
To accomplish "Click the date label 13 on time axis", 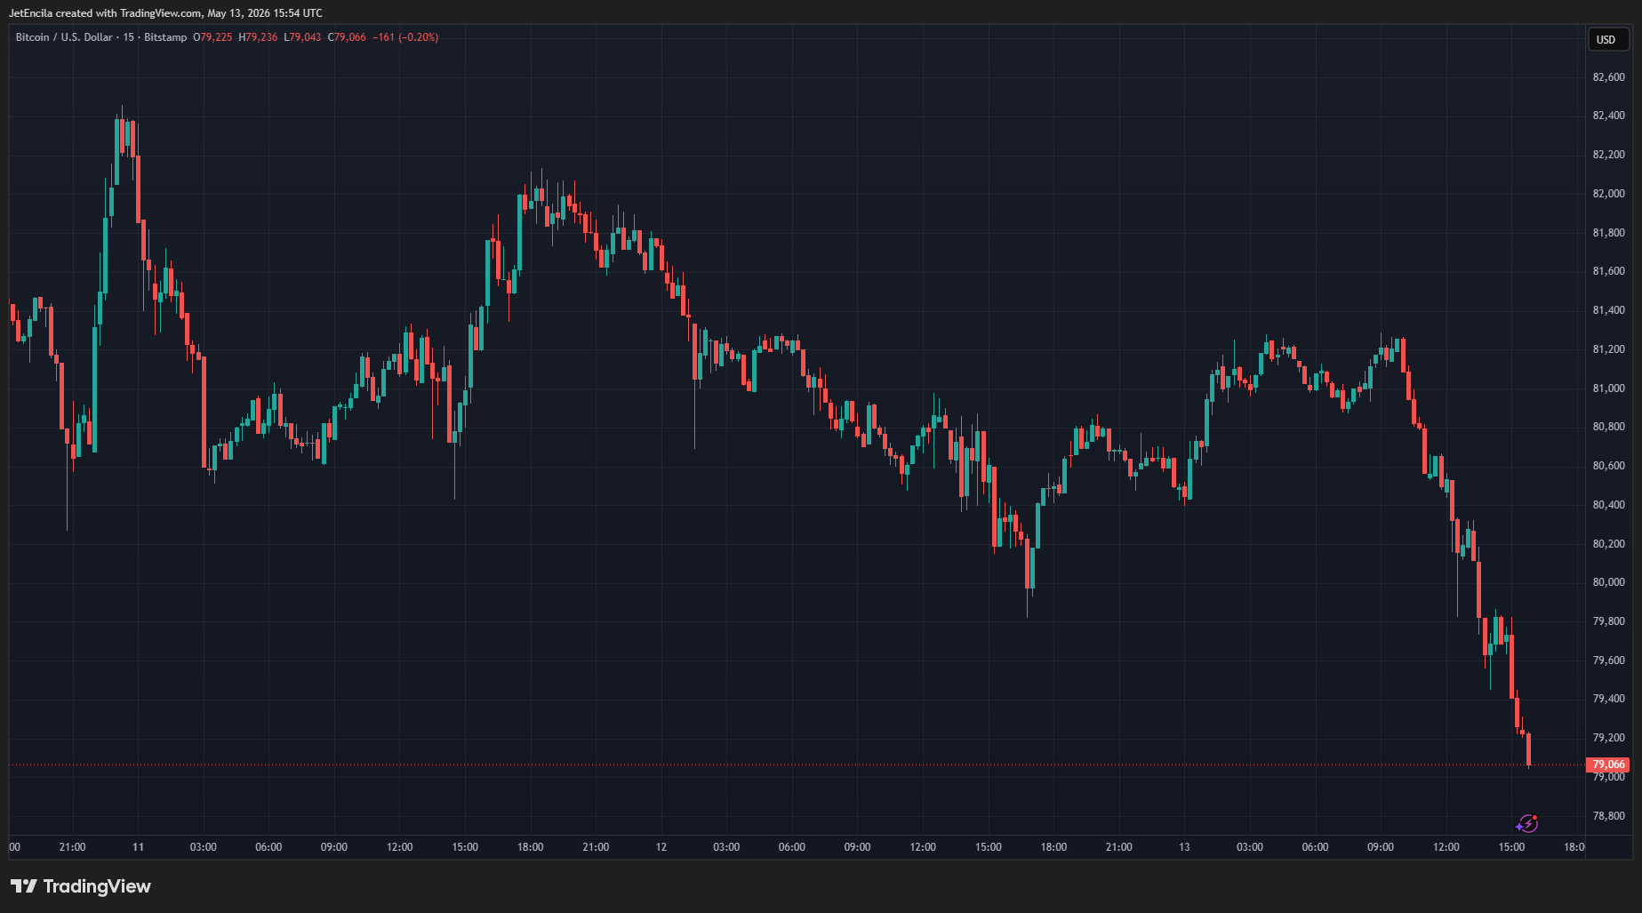I will click(1184, 847).
